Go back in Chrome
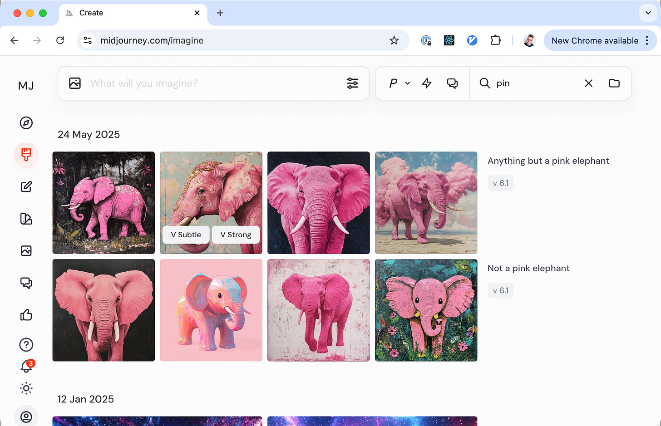 point(15,40)
